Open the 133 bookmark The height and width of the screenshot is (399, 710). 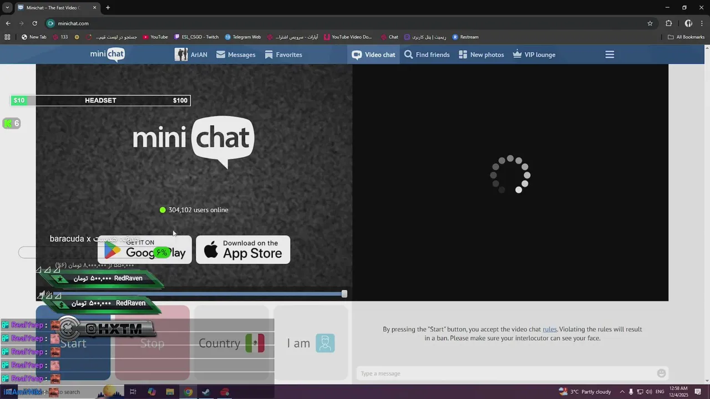60,37
